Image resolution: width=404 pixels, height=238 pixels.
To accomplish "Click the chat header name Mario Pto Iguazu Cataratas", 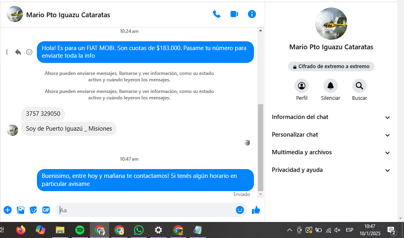I will click(68, 15).
